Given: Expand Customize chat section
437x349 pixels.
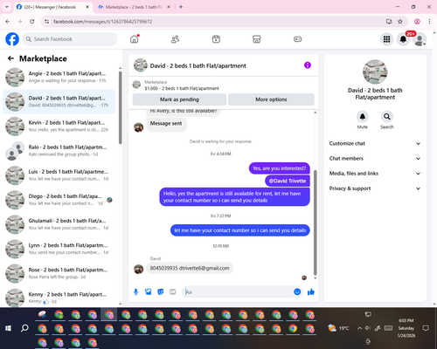Looking at the screenshot, I should coord(375,143).
